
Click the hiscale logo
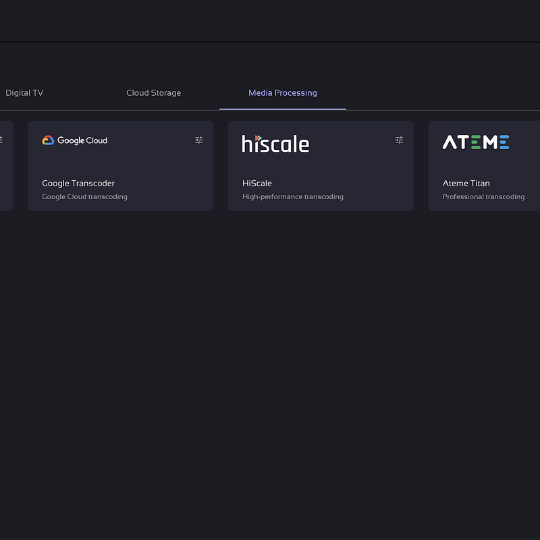tap(275, 143)
